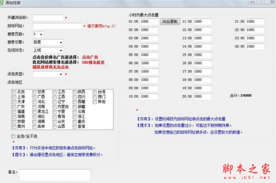
Task: Open the click type (点击类型) dropdown
Action: click(48, 74)
